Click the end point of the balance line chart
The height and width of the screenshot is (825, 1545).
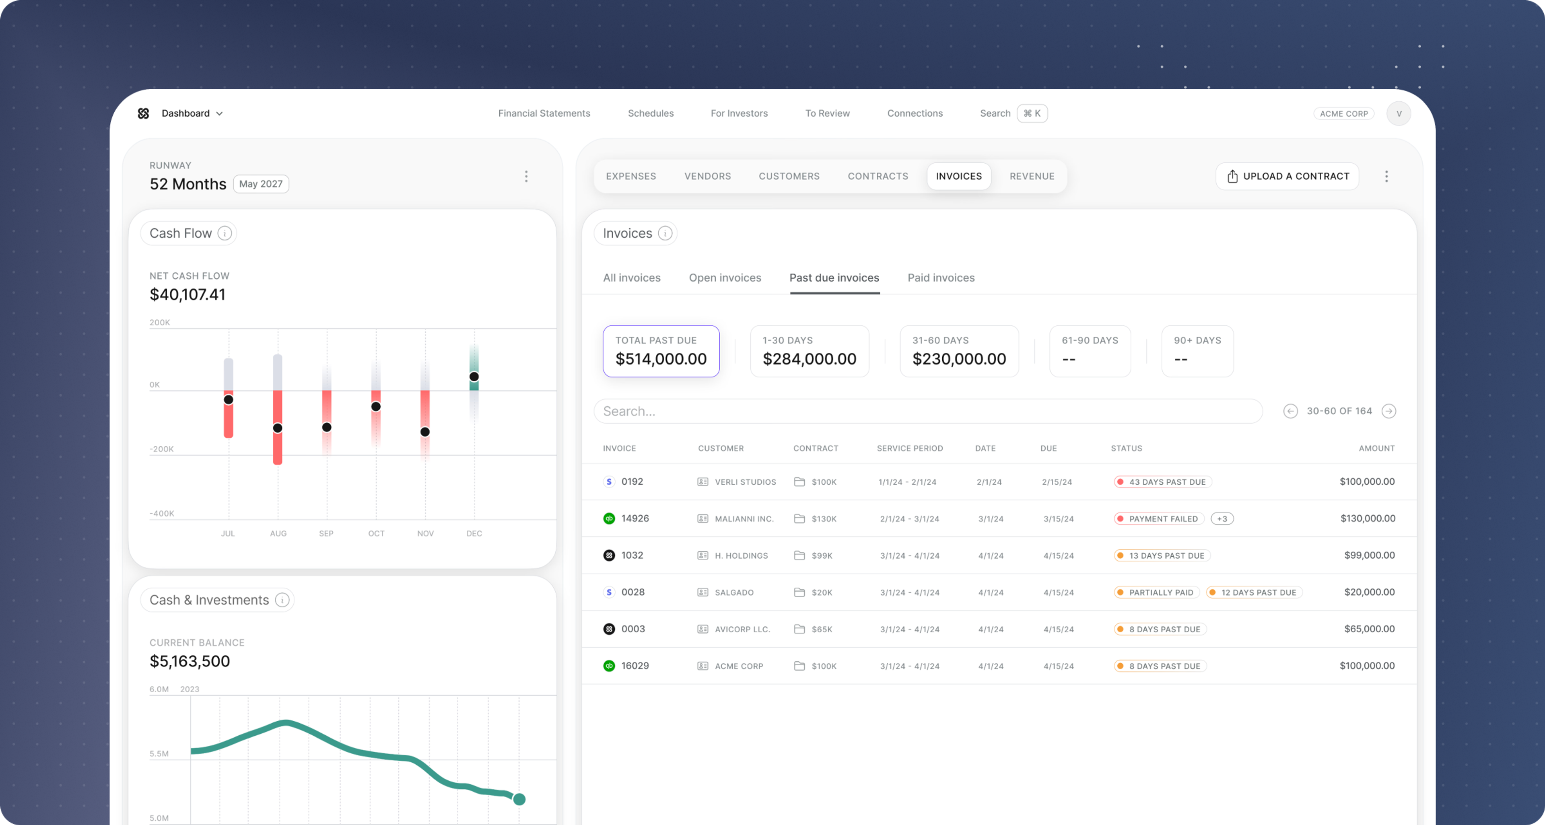point(519,799)
